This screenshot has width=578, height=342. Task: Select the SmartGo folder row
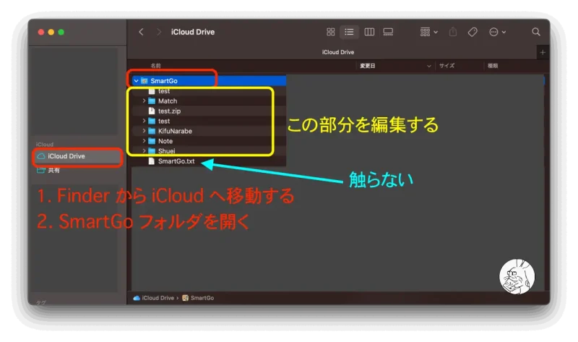pos(209,81)
